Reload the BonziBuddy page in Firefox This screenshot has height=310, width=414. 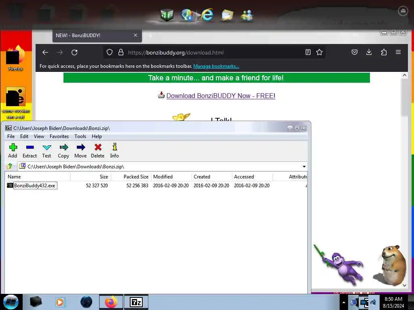click(74, 52)
